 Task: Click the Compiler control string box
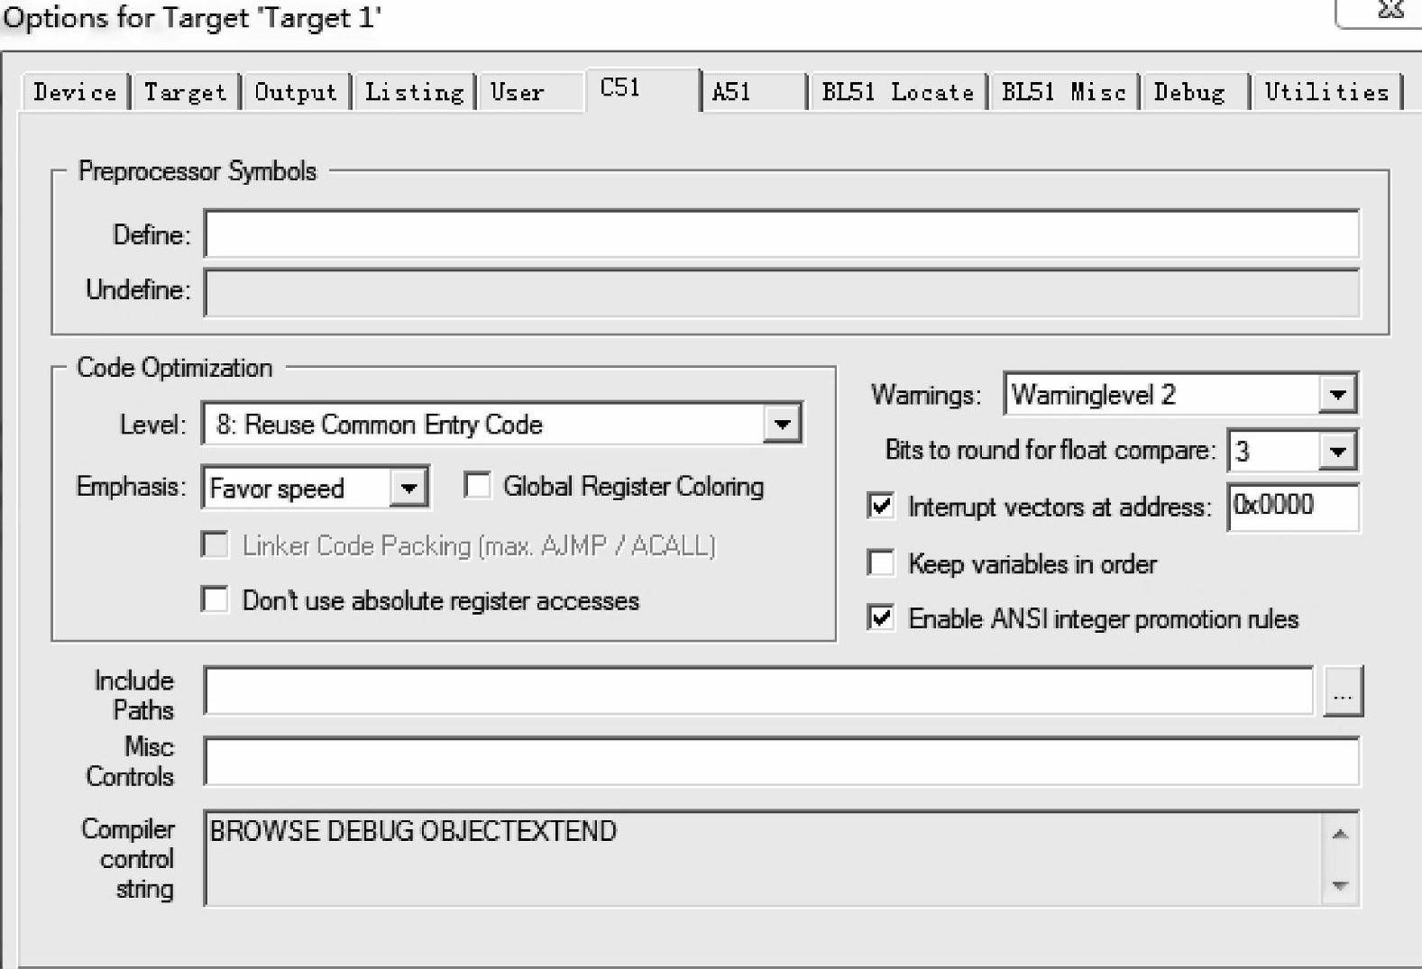(x=782, y=858)
